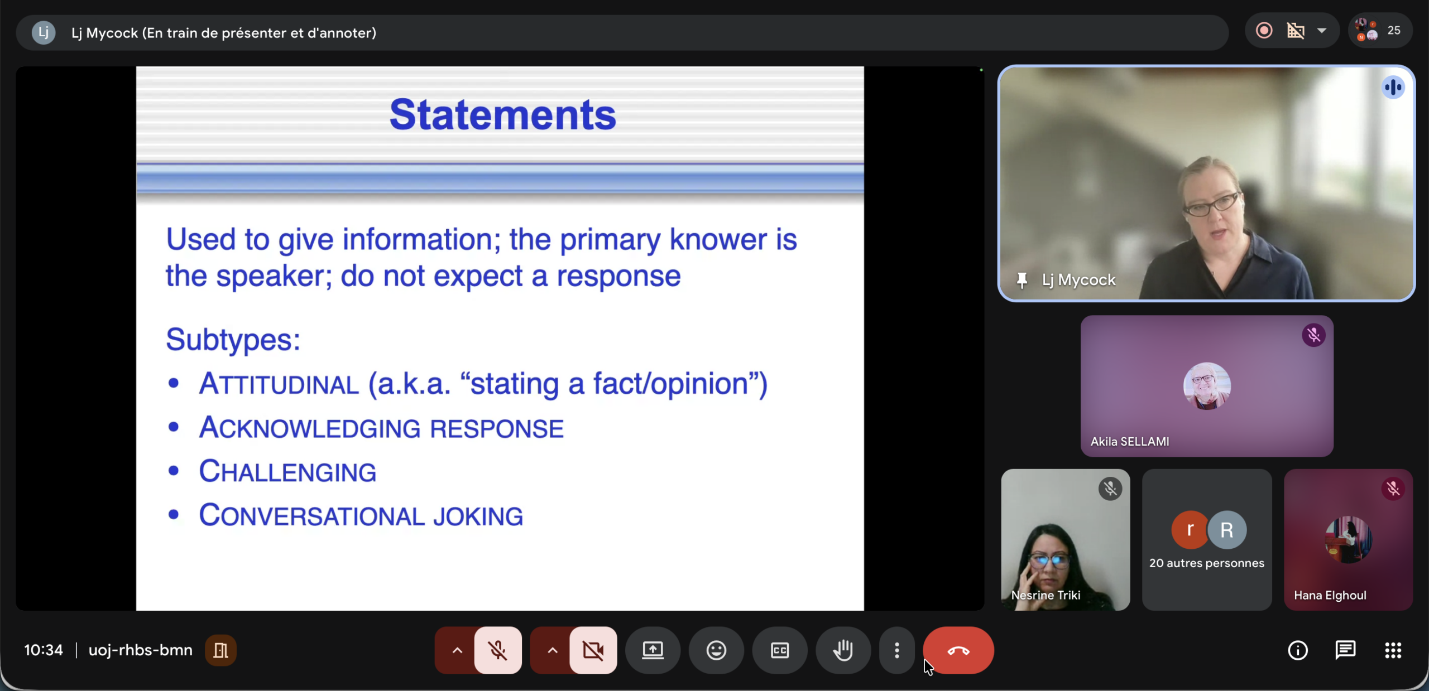This screenshot has height=691, width=1429.
Task: Open the activities grid icon
Action: click(x=1393, y=650)
